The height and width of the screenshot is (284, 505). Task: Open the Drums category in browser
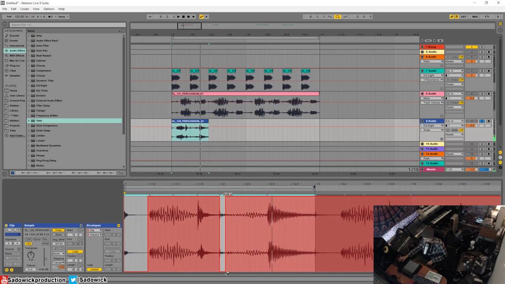14,41
